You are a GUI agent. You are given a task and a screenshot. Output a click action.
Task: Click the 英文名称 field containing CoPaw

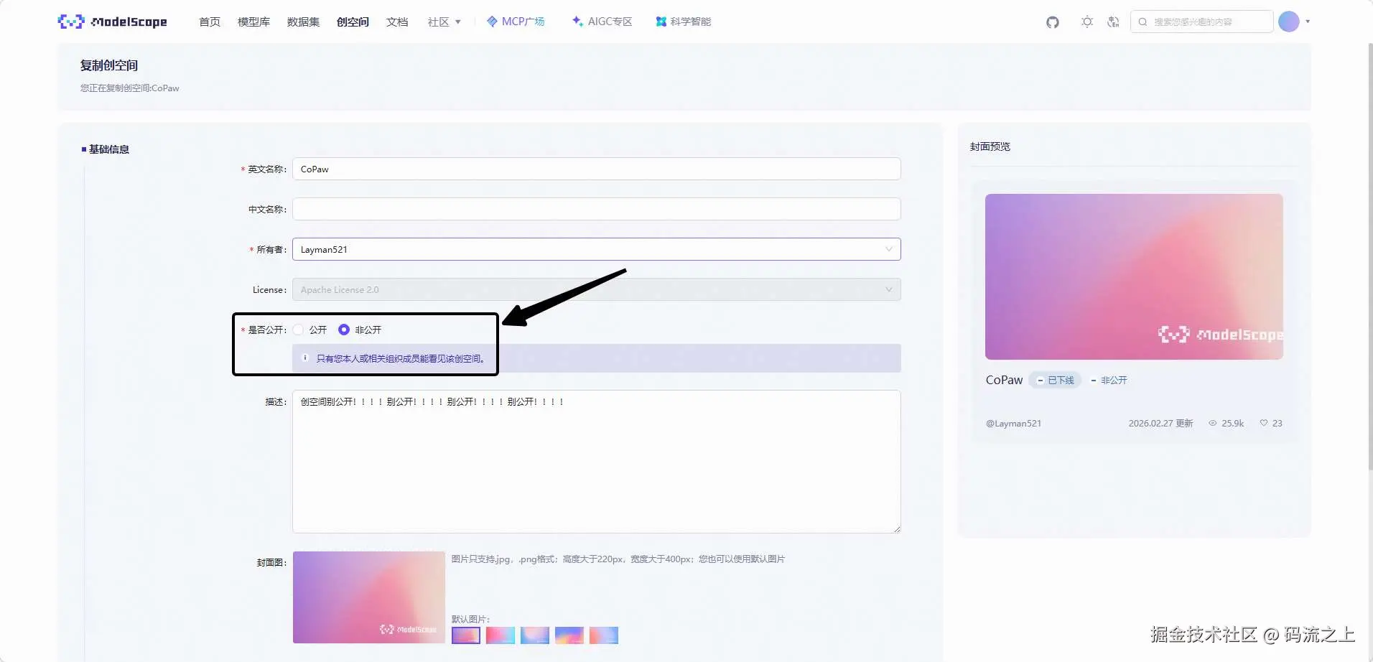(596, 169)
